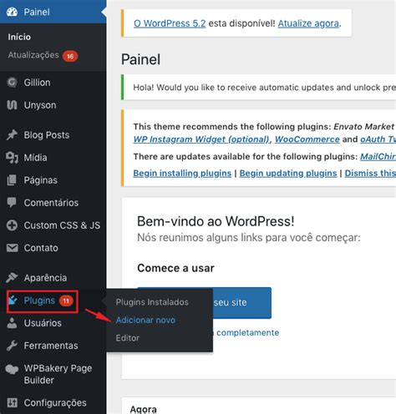The image size is (396, 414).
Task: Go to Início submenu item
Action: 19,37
